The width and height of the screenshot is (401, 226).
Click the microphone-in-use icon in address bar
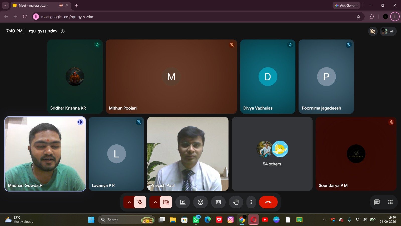coord(36,17)
